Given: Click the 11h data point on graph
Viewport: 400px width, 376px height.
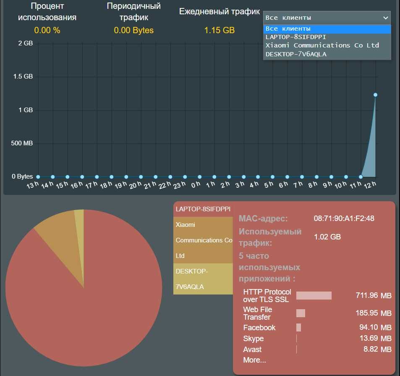Looking at the screenshot, I should pos(361,177).
